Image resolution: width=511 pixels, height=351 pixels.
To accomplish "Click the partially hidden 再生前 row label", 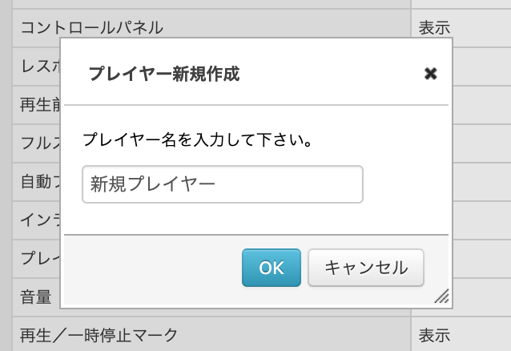I will pyautogui.click(x=40, y=105).
